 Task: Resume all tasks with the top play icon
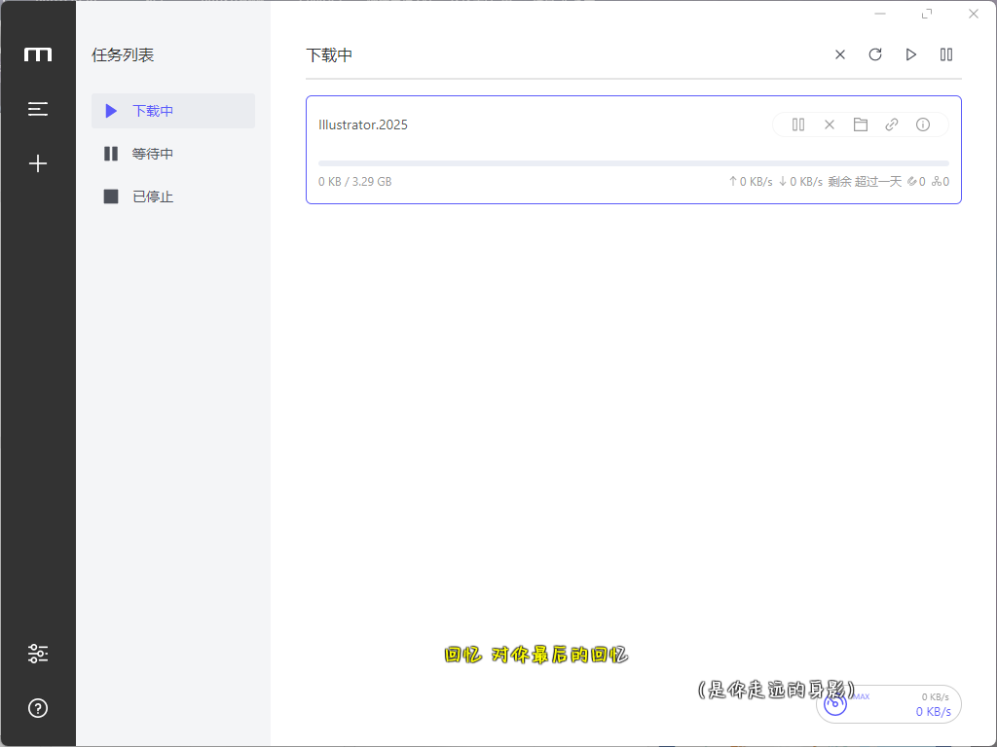(x=911, y=54)
